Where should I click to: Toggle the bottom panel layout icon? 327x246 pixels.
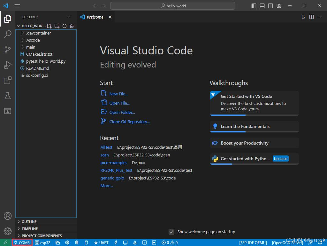[x=262, y=6]
